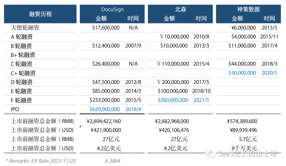Image resolution: width=286 pixels, height=166 pixels.
Task: Select 北森 B round amount $10,000,000
Action: point(174,46)
